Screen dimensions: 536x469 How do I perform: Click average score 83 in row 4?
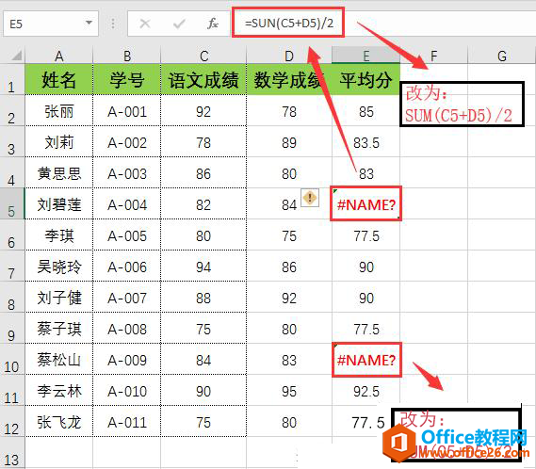[365, 173]
